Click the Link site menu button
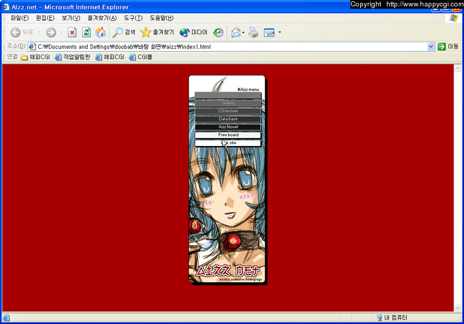This screenshot has width=464, height=324. point(228,143)
